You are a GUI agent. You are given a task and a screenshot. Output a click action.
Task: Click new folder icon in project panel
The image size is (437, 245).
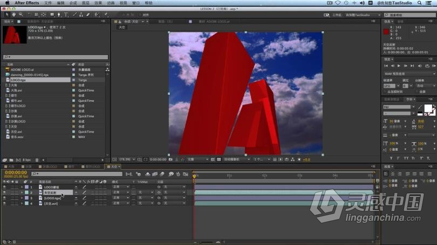click(11, 160)
